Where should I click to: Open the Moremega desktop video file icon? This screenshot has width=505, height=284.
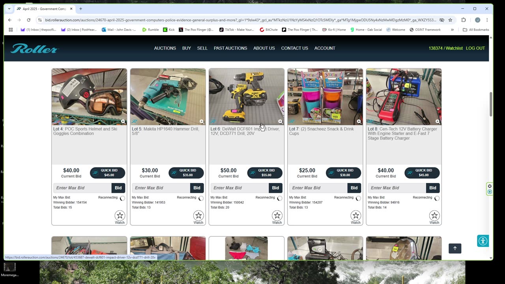(x=9, y=270)
